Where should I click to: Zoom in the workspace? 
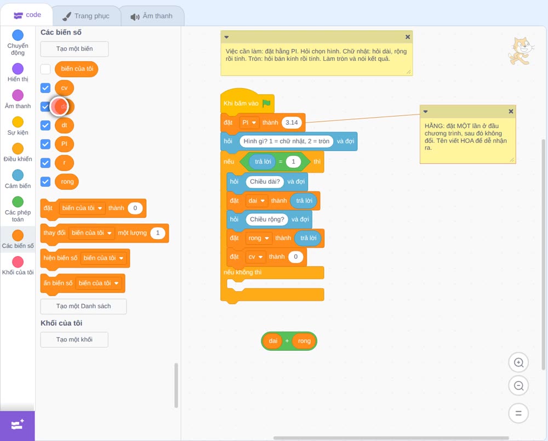point(518,363)
